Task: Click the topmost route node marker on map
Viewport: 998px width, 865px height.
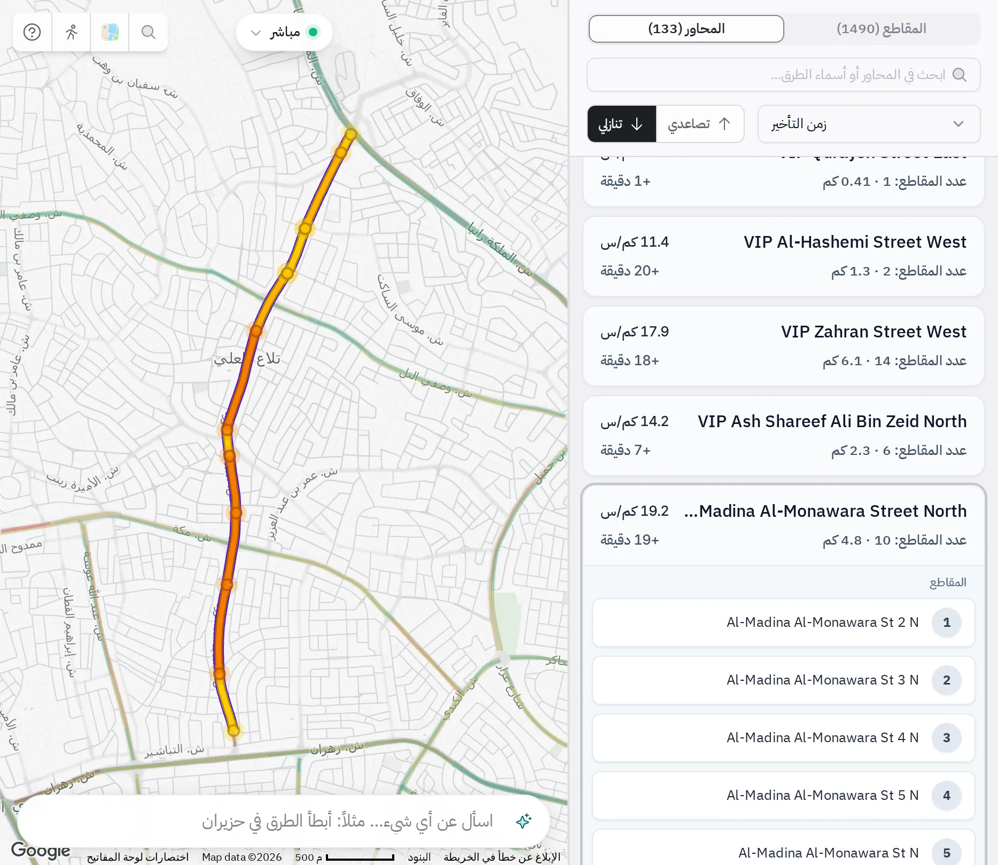Action: point(351,134)
